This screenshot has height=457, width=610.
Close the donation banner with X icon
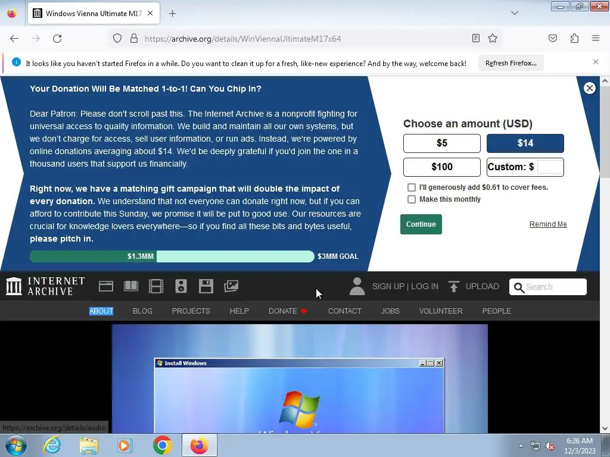tap(589, 88)
